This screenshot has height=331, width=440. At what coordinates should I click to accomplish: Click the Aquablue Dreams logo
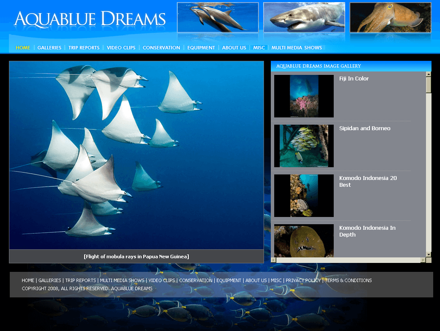pyautogui.click(x=90, y=19)
